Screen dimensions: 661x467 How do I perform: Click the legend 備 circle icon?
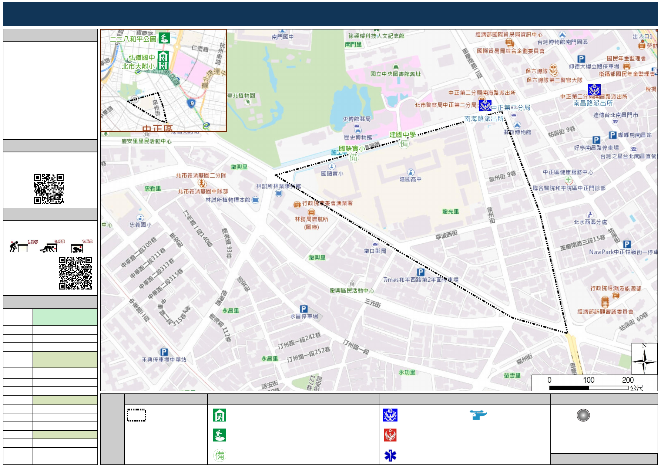click(220, 455)
